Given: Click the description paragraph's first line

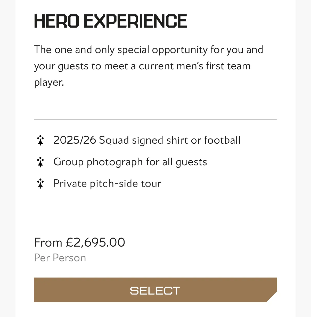Looking at the screenshot, I should (x=149, y=50).
